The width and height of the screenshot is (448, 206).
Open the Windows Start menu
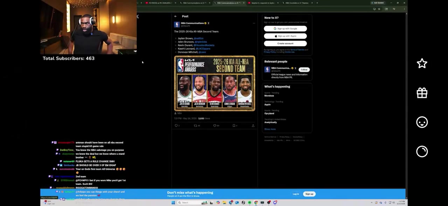click(x=173, y=203)
